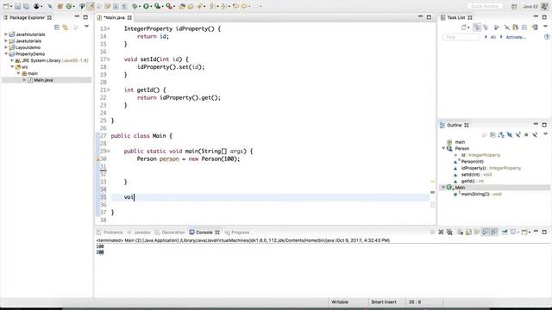Click the Save All toolbar icon
Viewport: 552px width, 310px height.
click(x=26, y=6)
